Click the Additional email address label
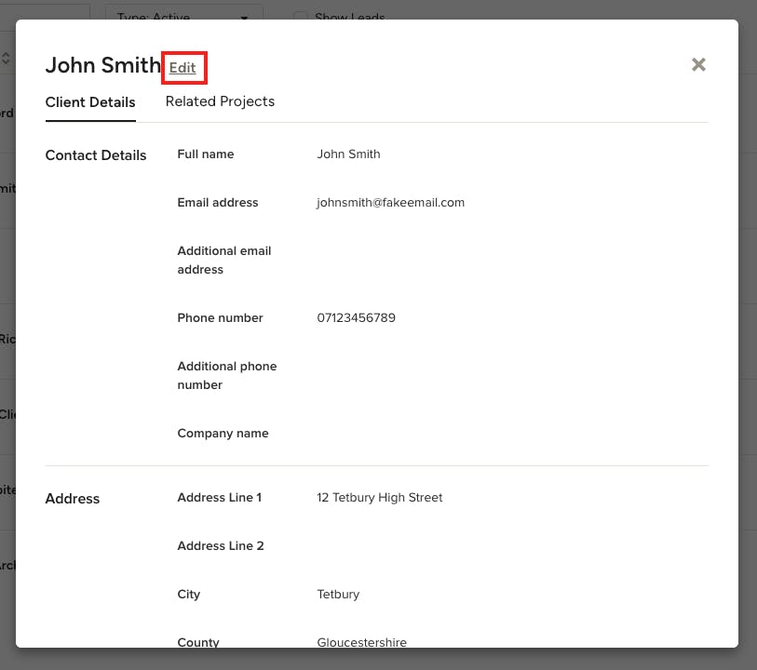The width and height of the screenshot is (757, 670). [x=223, y=260]
